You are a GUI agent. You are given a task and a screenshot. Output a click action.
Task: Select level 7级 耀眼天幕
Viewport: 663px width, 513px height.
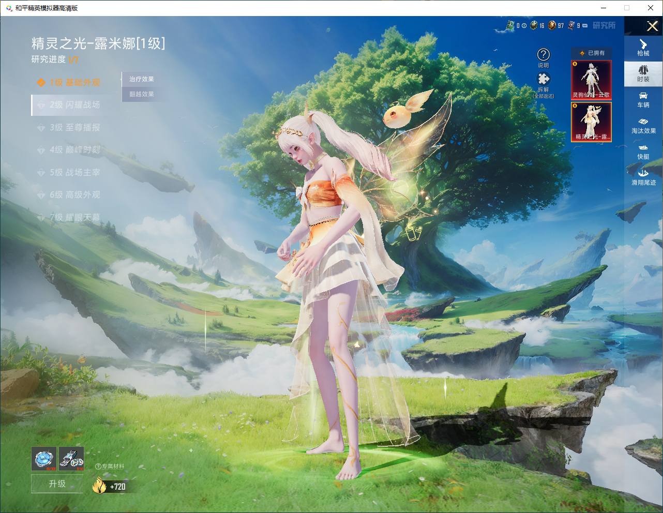pyautogui.click(x=69, y=217)
